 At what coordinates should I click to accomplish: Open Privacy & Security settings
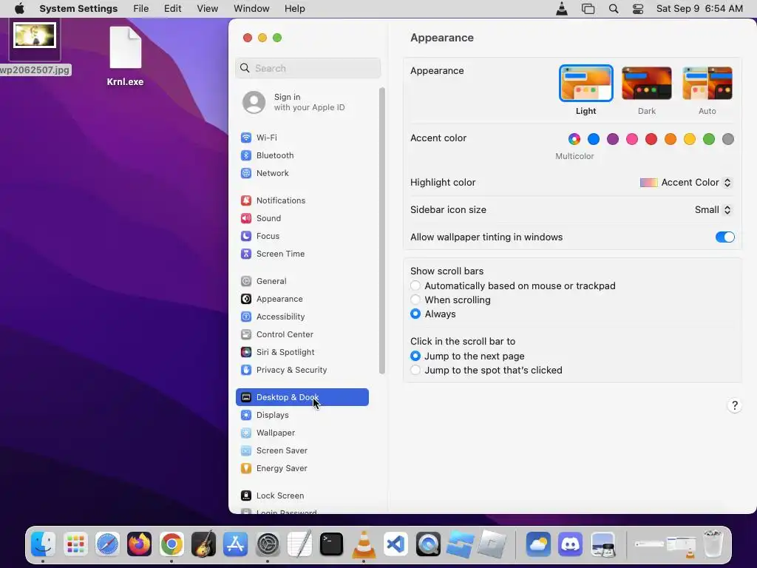pyautogui.click(x=302, y=370)
